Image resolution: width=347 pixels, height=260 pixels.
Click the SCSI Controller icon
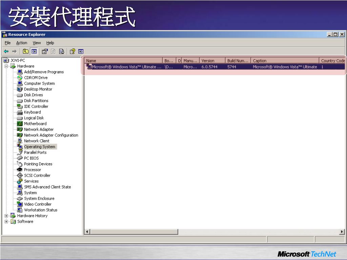20,175
